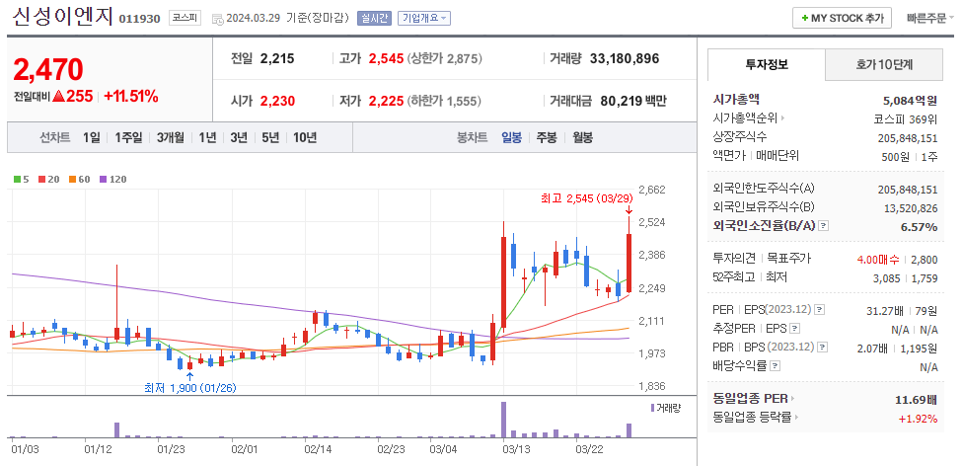Select the 월봉 candlestick chart

click(582, 137)
